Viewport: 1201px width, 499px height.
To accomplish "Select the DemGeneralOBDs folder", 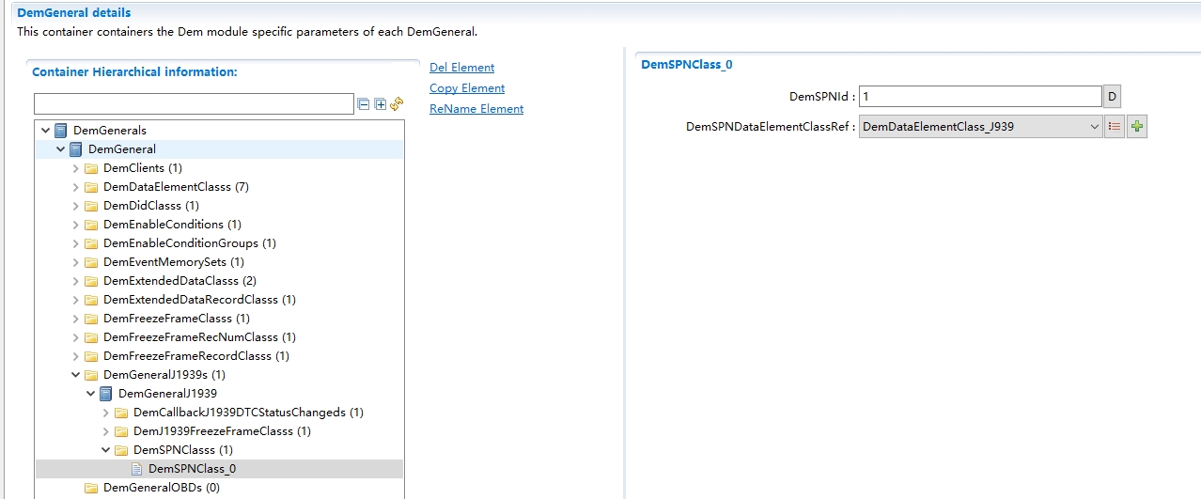I will pos(161,488).
